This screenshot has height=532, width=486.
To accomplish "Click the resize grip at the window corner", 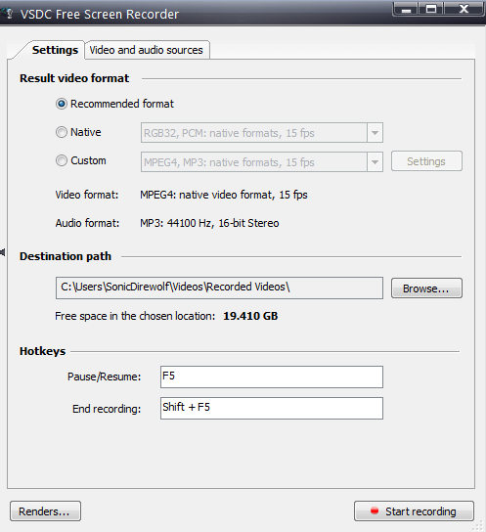I will (478, 525).
